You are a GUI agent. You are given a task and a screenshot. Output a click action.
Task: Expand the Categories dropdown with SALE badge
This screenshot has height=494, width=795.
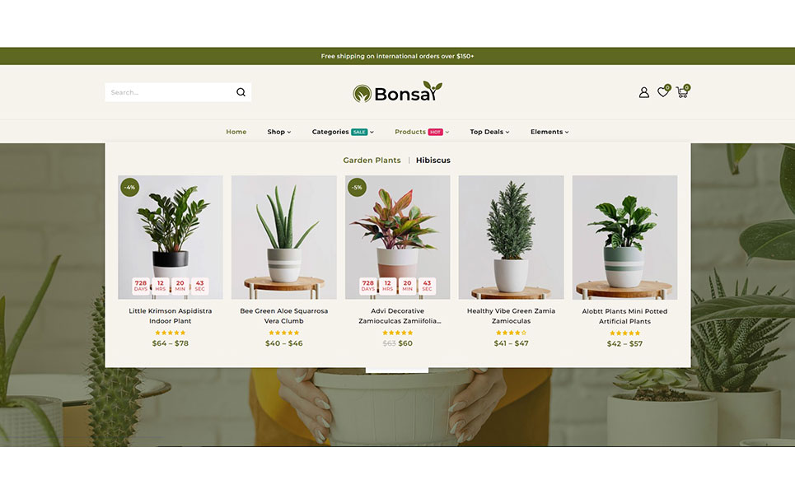[343, 132]
